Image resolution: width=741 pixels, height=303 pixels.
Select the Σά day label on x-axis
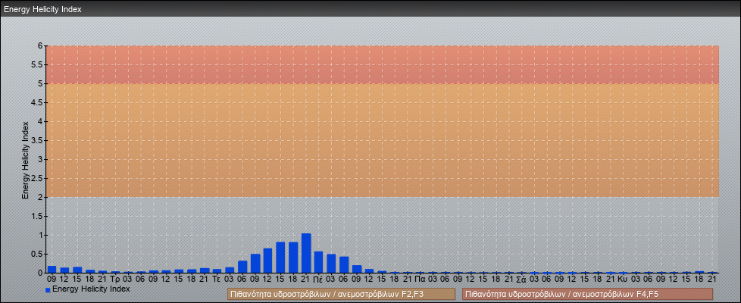521,279
